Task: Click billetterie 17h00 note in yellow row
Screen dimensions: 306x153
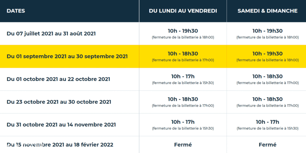Action: coord(183,60)
